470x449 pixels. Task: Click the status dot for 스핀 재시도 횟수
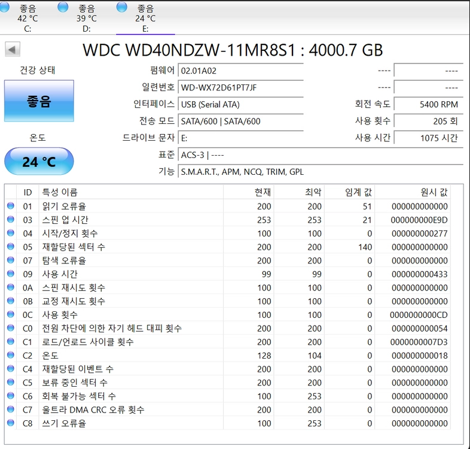[11, 287]
